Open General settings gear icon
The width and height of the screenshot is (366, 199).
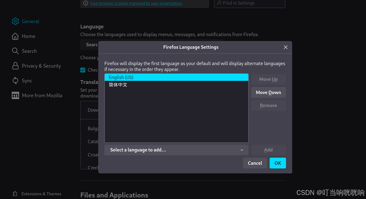tap(15, 21)
